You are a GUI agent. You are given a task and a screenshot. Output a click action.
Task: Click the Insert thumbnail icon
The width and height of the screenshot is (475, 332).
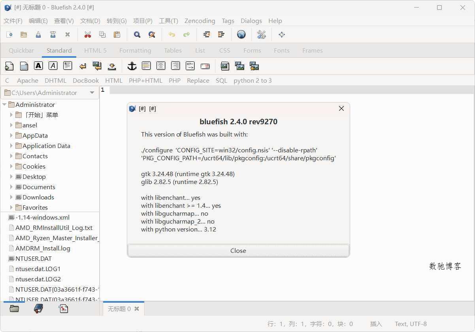(x=239, y=66)
